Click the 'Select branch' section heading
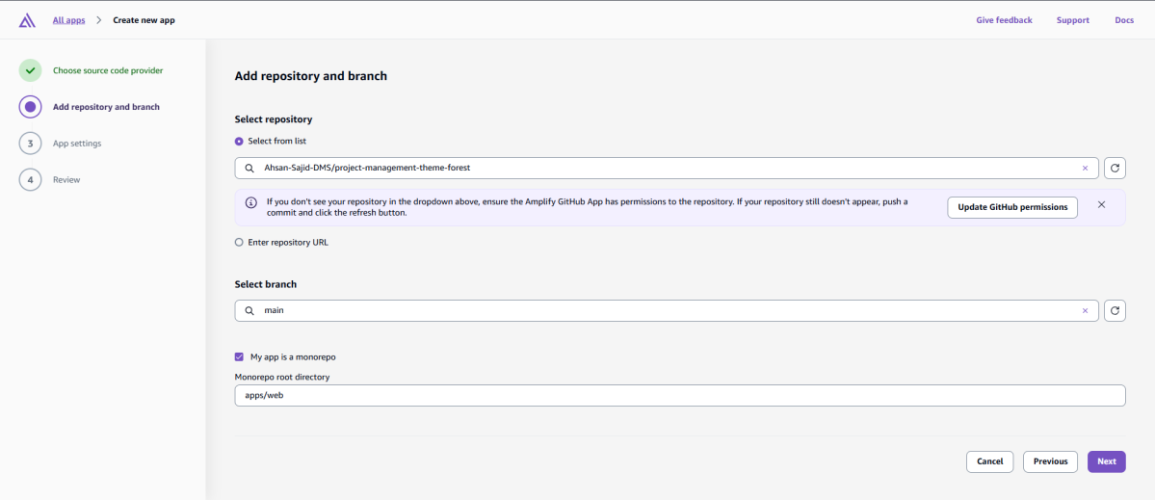Image resolution: width=1155 pixels, height=500 pixels. tap(266, 284)
